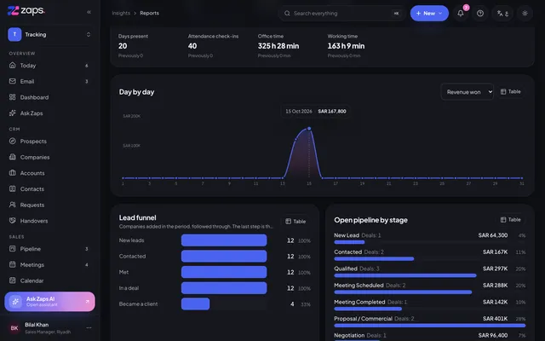Viewport: 545px width, 341px height.
Task: Open the Pipeline section
Action: click(49, 249)
